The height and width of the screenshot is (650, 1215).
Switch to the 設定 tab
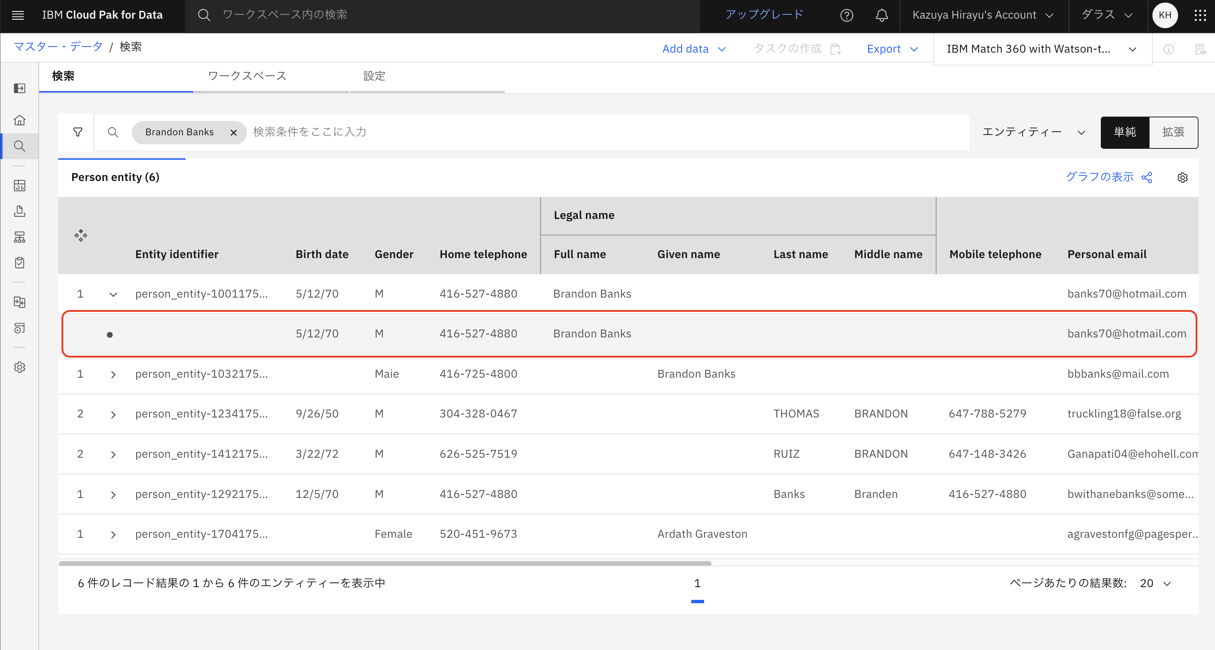pos(374,76)
